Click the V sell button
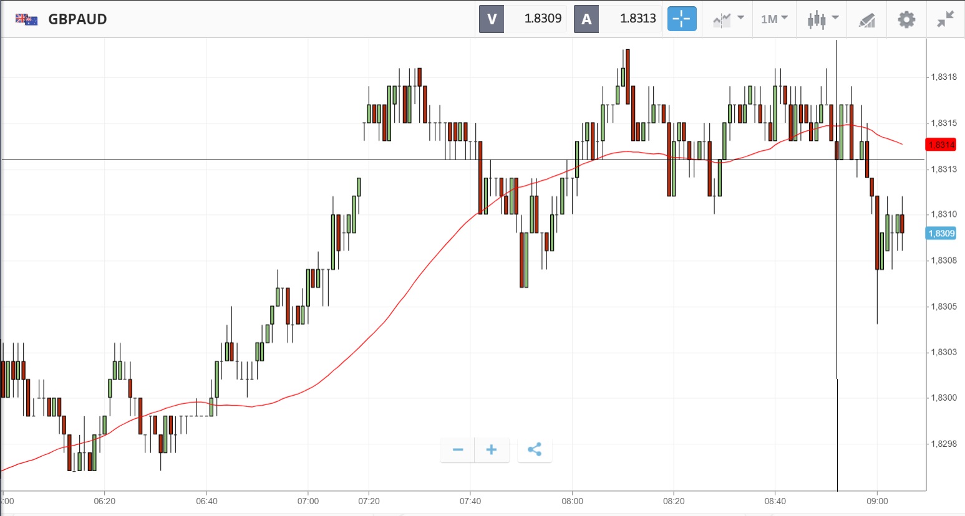Image resolution: width=965 pixels, height=516 pixels. [492, 19]
